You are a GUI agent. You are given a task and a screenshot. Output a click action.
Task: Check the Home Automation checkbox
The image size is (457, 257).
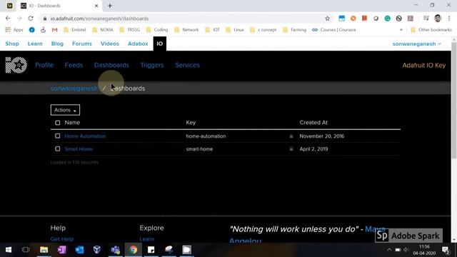57,136
